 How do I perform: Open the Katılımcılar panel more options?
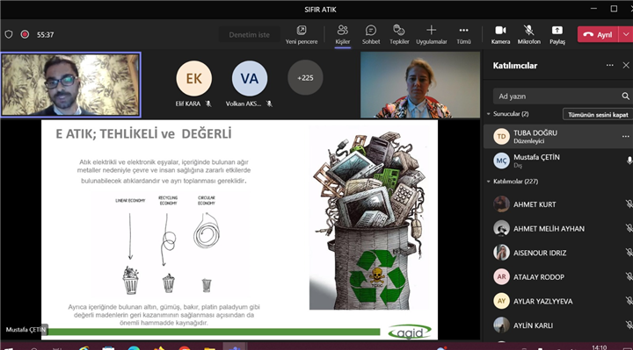point(609,65)
